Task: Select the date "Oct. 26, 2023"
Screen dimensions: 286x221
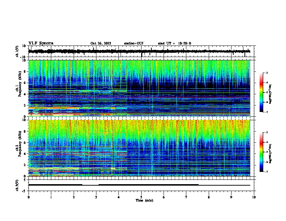Action: coord(101,43)
